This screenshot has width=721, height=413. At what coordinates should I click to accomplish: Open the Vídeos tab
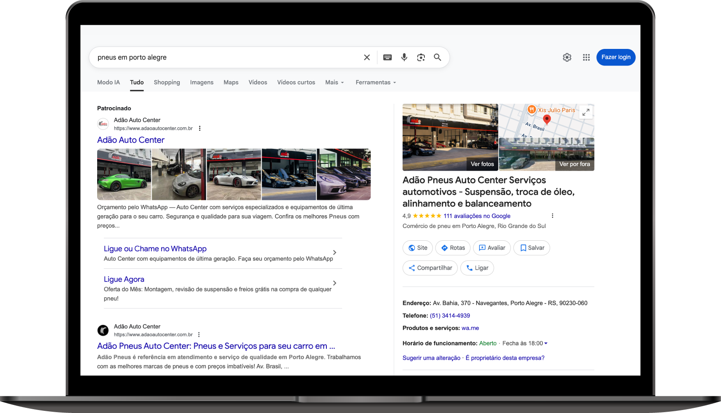[258, 83]
